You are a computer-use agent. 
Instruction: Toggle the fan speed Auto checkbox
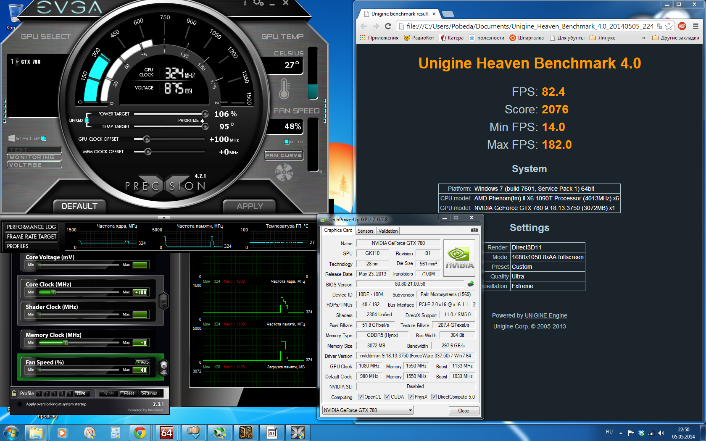287,142
